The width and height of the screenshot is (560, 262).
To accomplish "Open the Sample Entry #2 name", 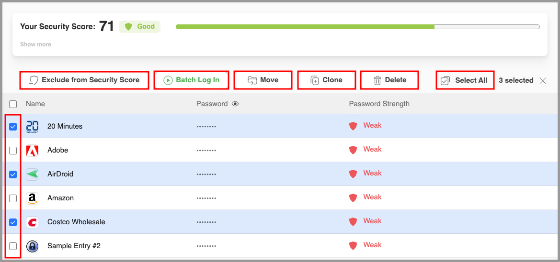I will (x=74, y=246).
